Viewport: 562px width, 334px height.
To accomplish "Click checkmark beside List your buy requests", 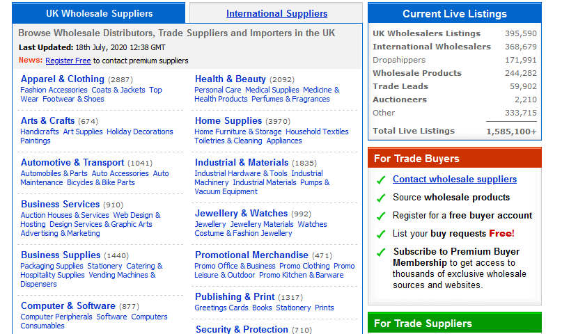I will pyautogui.click(x=381, y=234).
